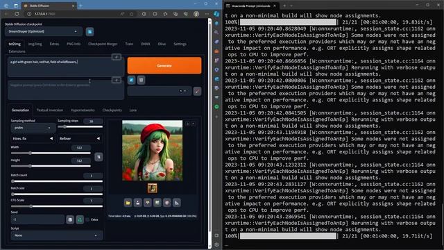The image size is (444, 250).
Task: Open the Olive tab
Action: click(x=162, y=44)
